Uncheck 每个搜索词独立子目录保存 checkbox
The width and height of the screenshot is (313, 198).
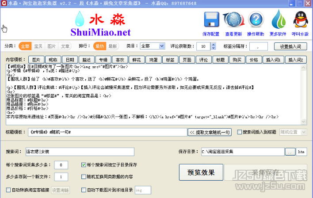pyautogui.click(x=84, y=165)
